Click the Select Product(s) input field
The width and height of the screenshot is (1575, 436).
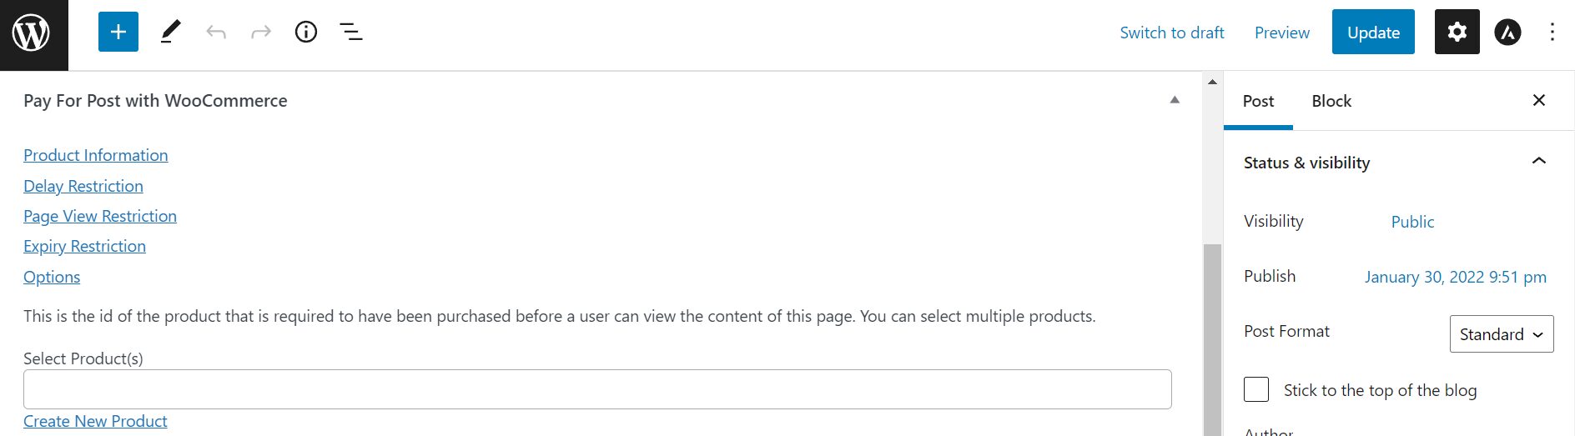point(597,389)
